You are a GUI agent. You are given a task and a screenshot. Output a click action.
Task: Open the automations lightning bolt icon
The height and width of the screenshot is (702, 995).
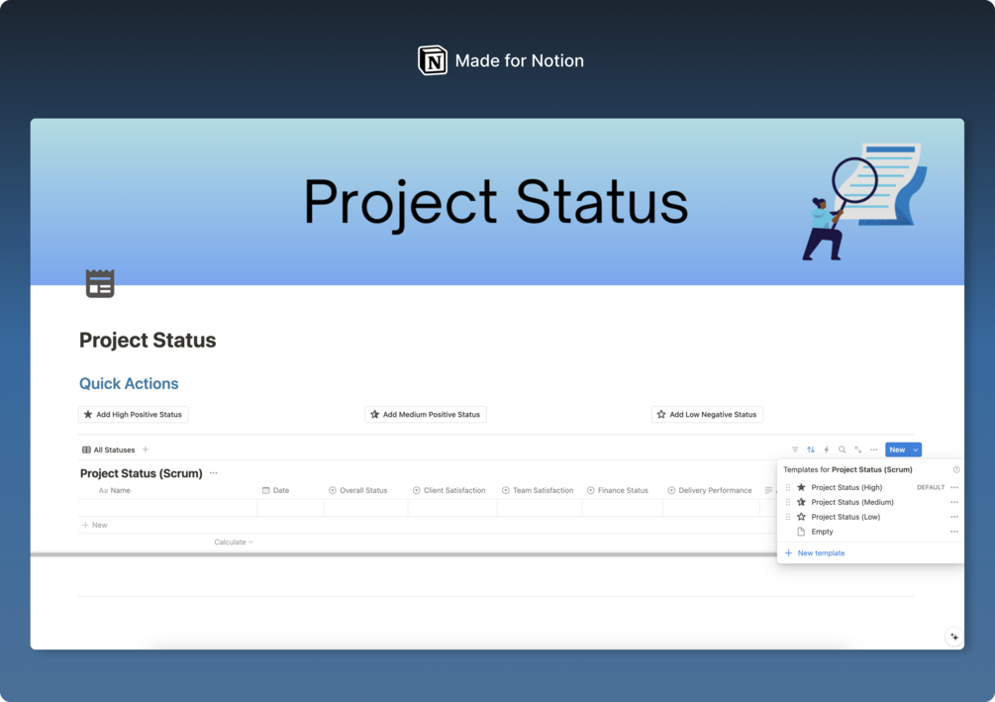827,450
